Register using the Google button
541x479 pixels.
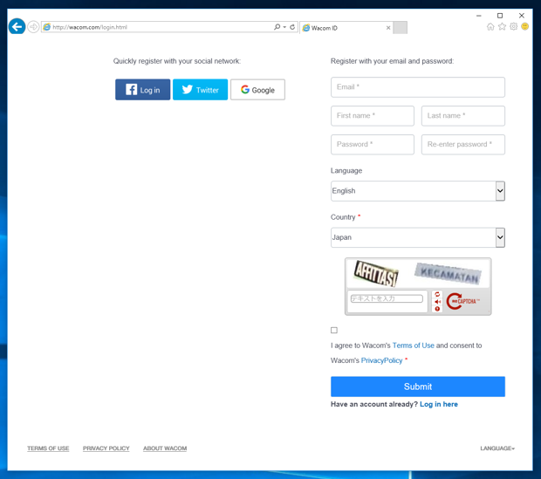[257, 90]
